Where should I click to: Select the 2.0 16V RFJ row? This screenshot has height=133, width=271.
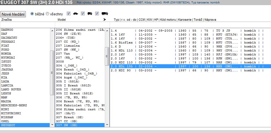point(190,55)
